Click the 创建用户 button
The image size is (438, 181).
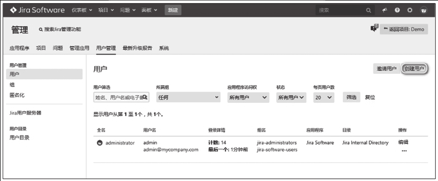tap(414, 69)
